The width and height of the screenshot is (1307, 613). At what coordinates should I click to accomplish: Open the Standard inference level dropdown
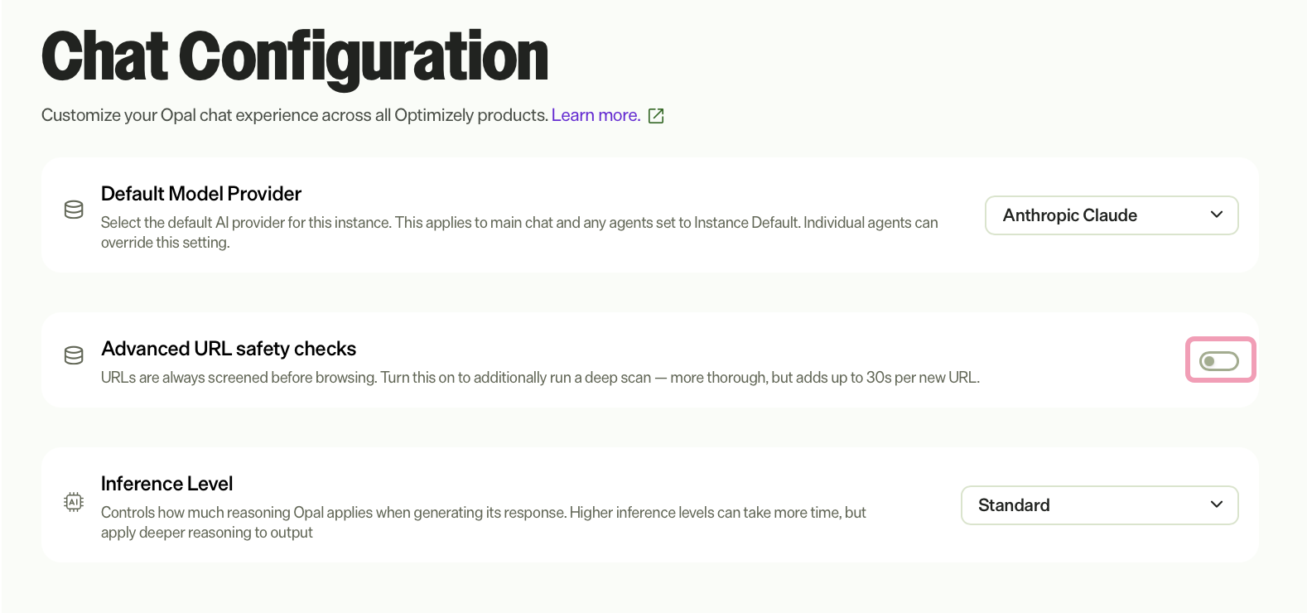[x=1099, y=505]
